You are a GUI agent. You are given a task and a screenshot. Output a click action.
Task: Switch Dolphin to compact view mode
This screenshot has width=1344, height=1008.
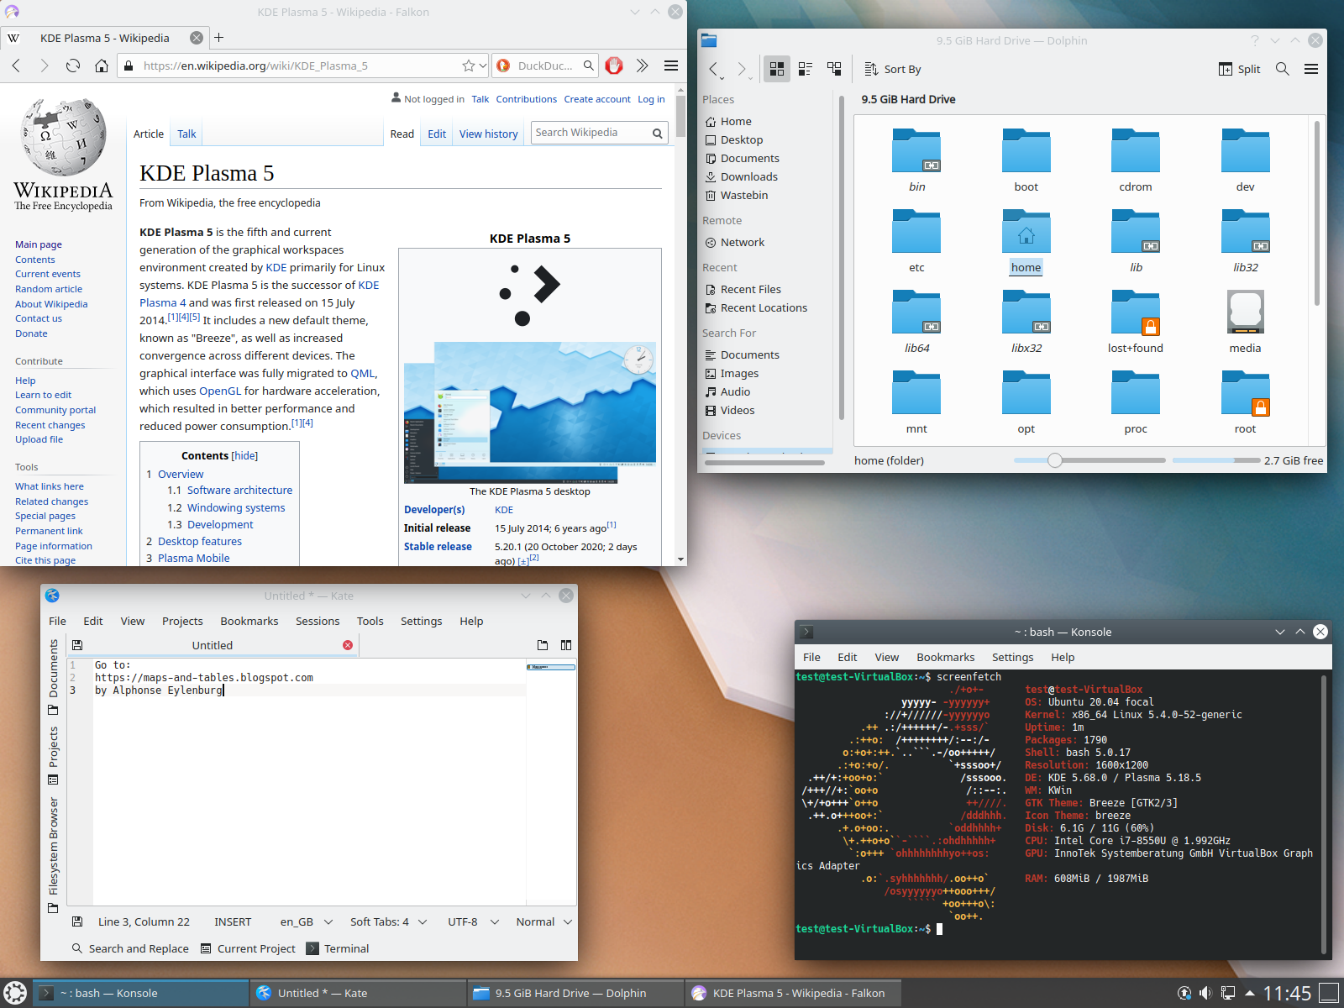coord(805,69)
